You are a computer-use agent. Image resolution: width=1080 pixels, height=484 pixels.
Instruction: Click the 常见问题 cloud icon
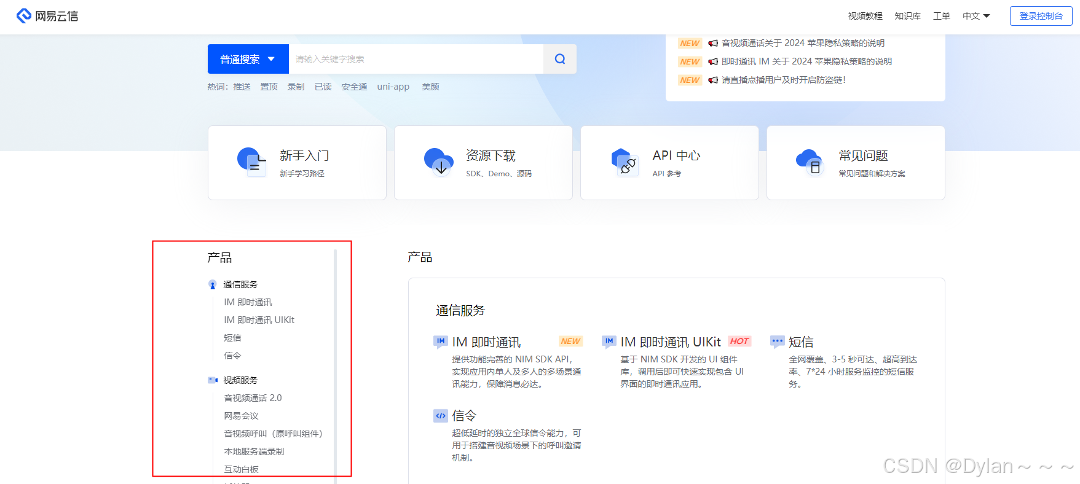(x=811, y=162)
